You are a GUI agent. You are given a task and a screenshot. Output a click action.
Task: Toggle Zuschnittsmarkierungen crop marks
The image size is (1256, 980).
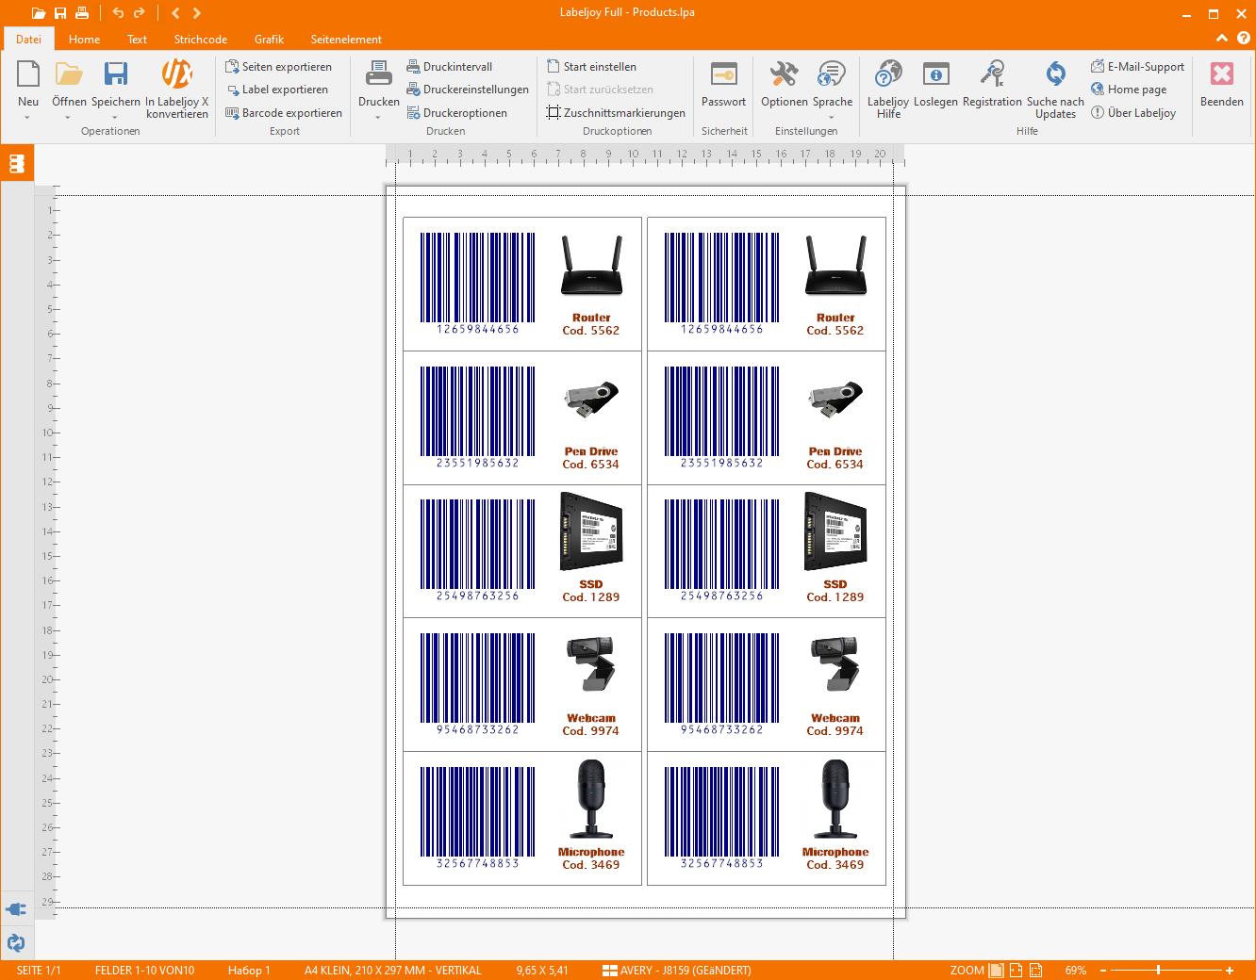pos(616,113)
